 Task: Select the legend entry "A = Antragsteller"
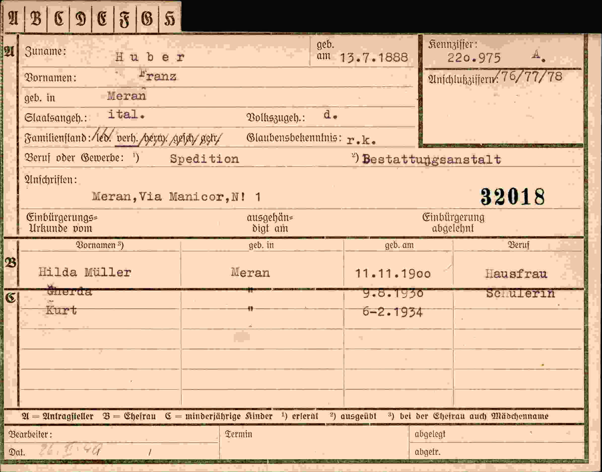click(x=57, y=416)
